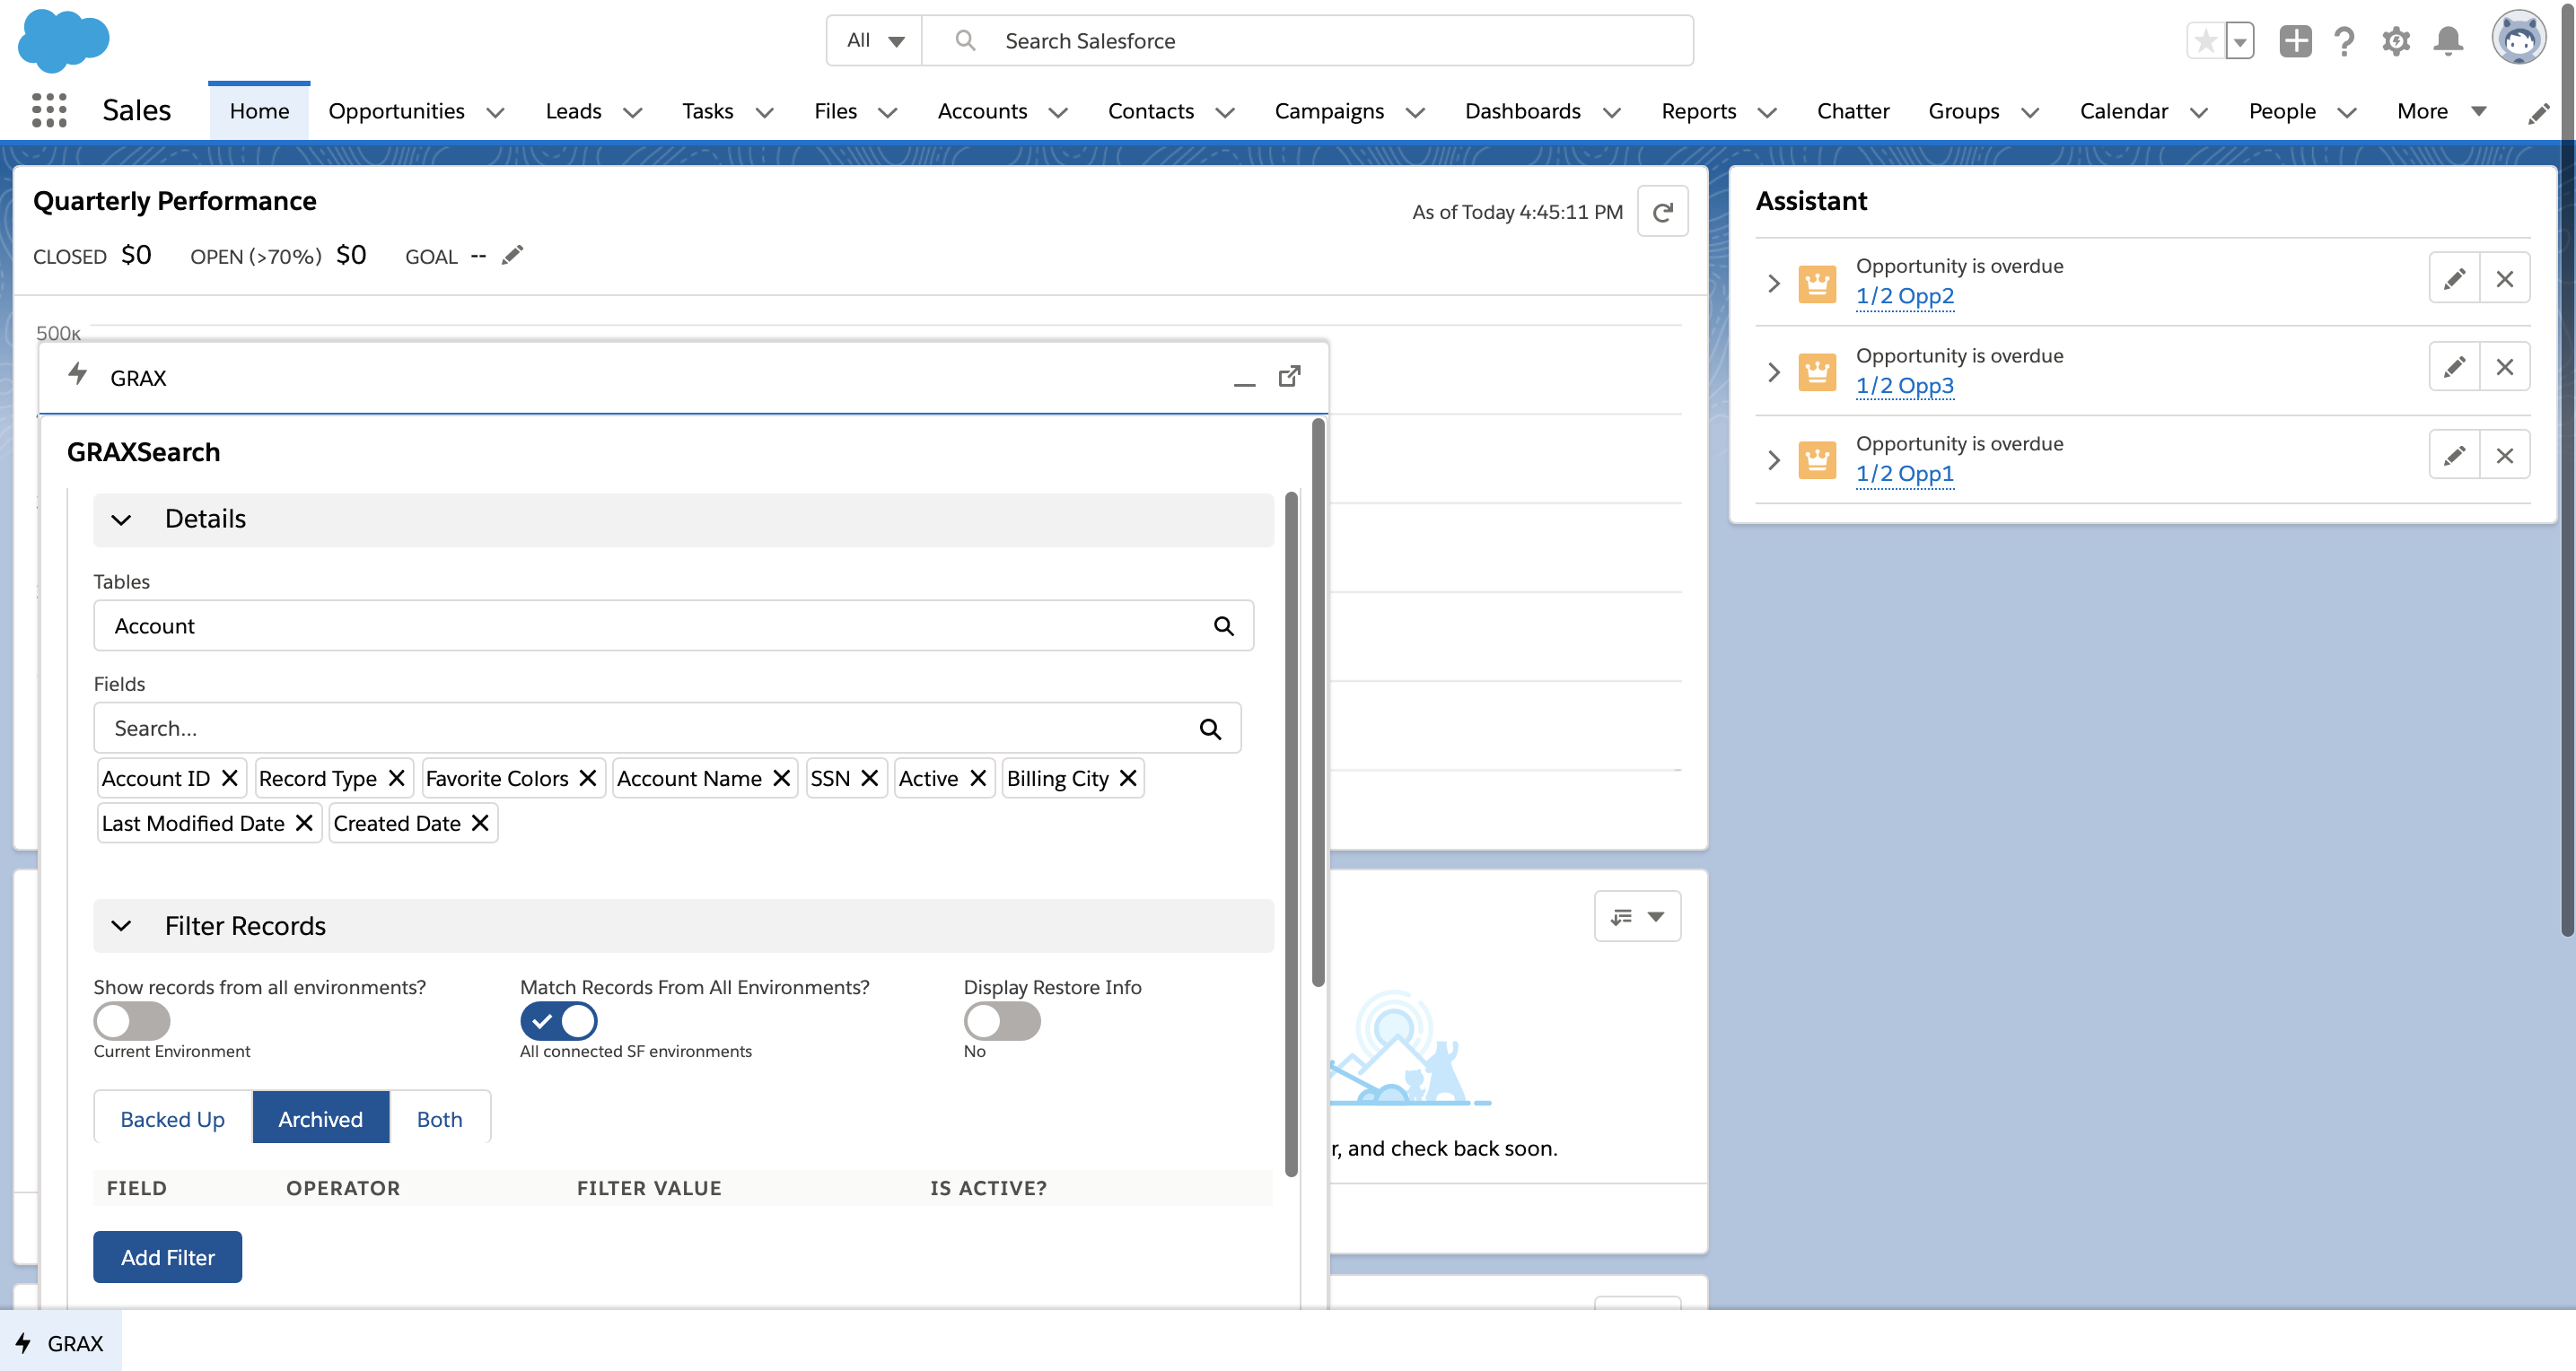The width and height of the screenshot is (2576, 1371).
Task: Open the Opportunities tab dropdown arrow
Action: (496, 112)
